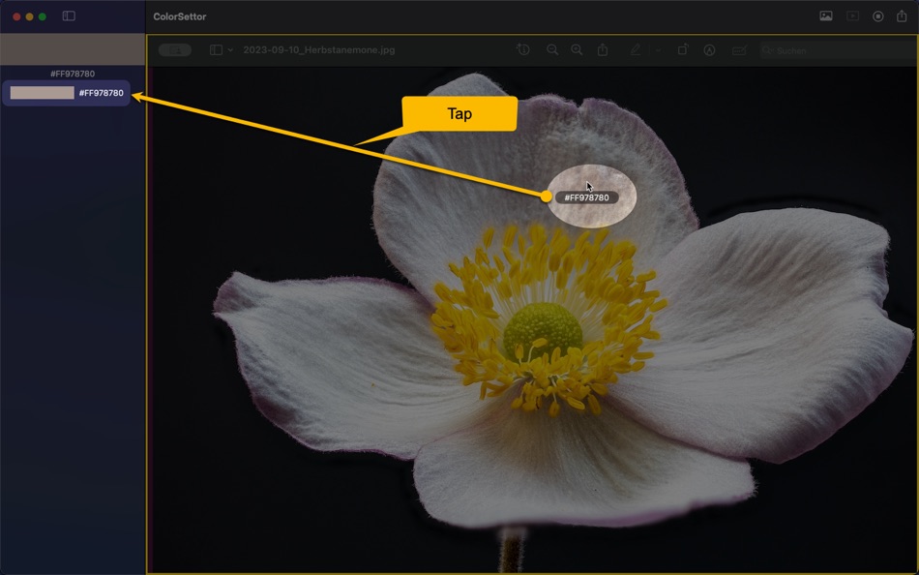The width and height of the screenshot is (919, 575).
Task: Click the pill-shaped button left of Preview sidebar icon
Action: 175,50
